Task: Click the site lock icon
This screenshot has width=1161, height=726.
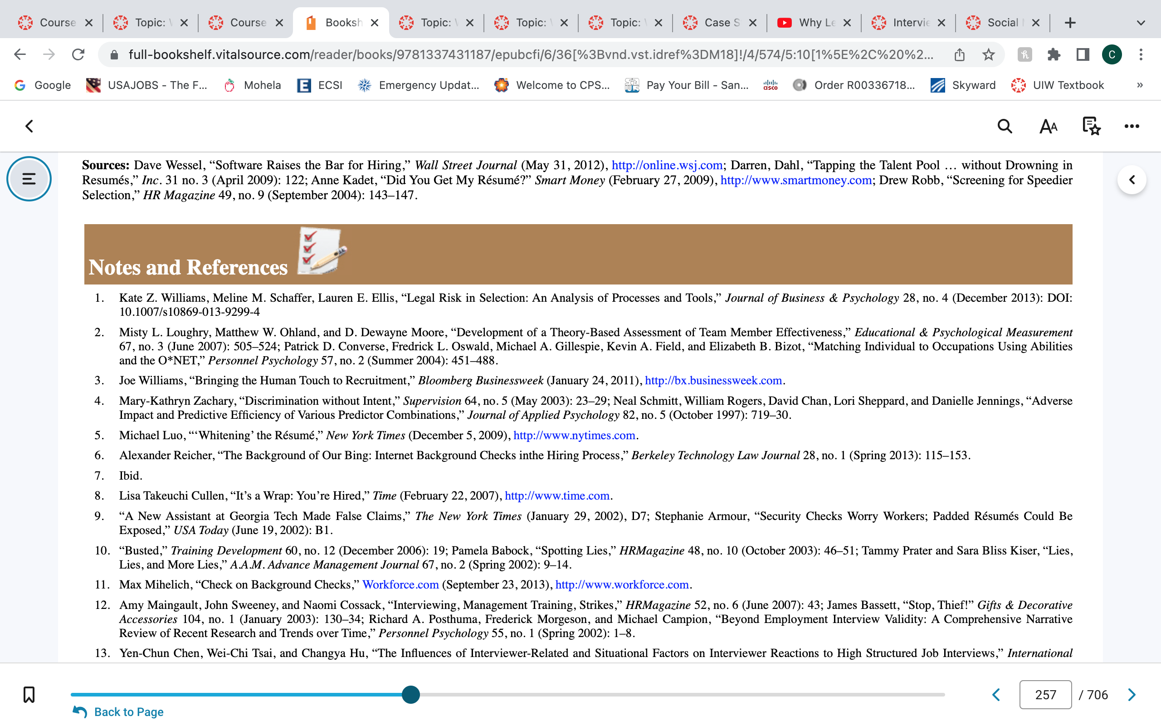Action: click(x=114, y=54)
